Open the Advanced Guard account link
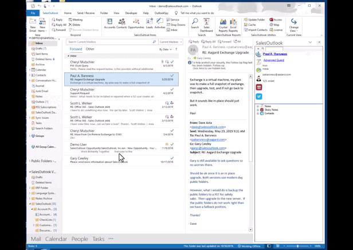 (273, 60)
